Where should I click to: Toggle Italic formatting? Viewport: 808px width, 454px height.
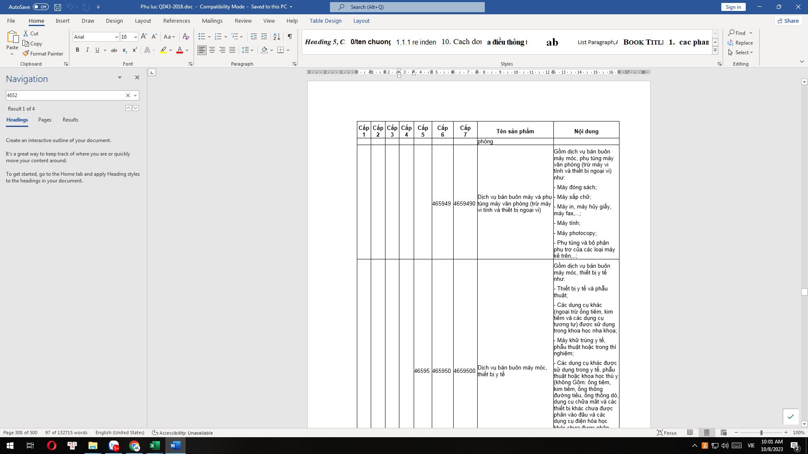click(87, 50)
